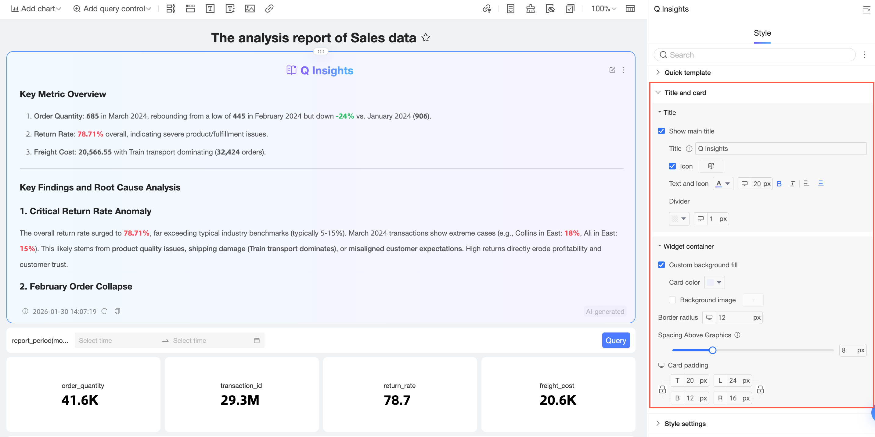Favorite the report with the star icon
Image resolution: width=875 pixels, height=437 pixels.
click(x=426, y=38)
